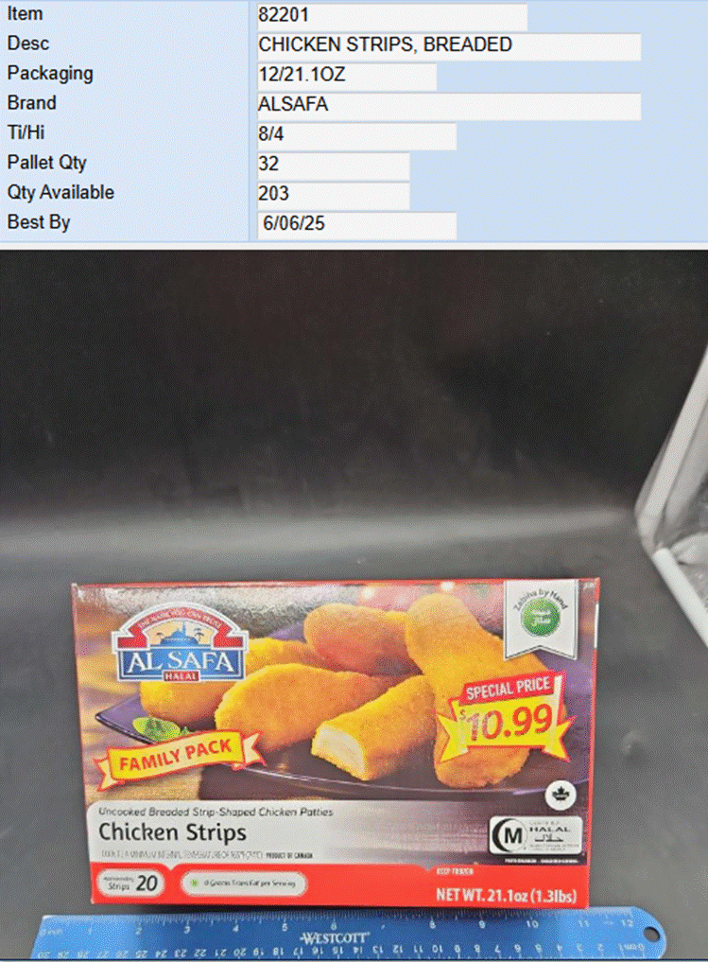The image size is (708, 962).
Task: Click the Family Pack ribbon banner
Action: [x=178, y=757]
